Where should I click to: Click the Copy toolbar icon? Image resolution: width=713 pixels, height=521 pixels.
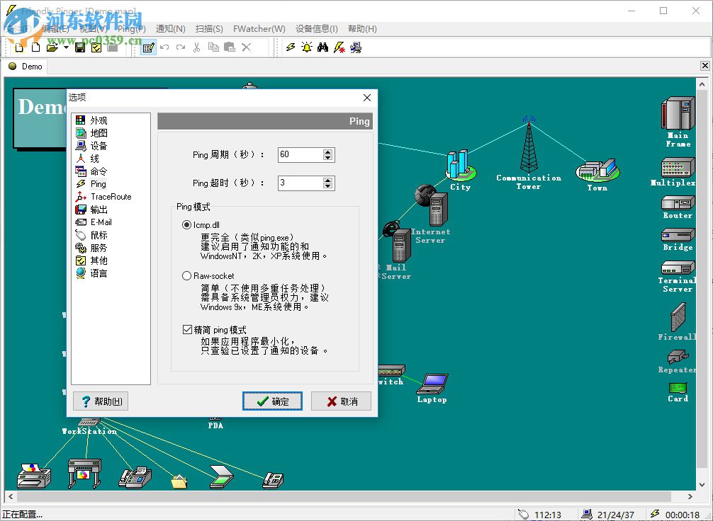213,47
